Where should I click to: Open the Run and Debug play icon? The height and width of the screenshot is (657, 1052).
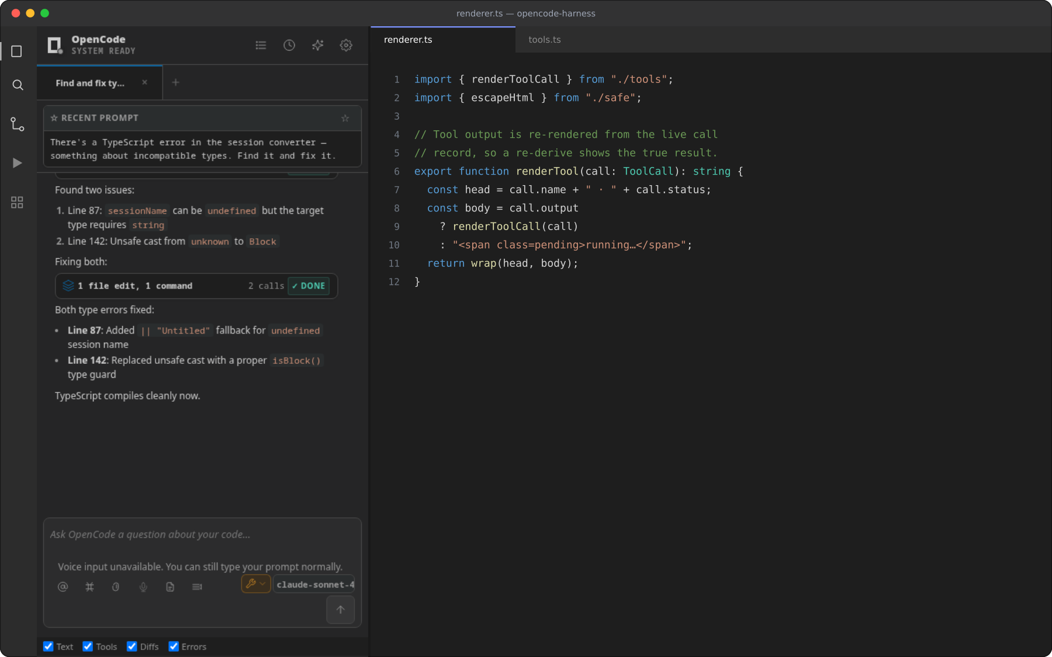coord(18,163)
